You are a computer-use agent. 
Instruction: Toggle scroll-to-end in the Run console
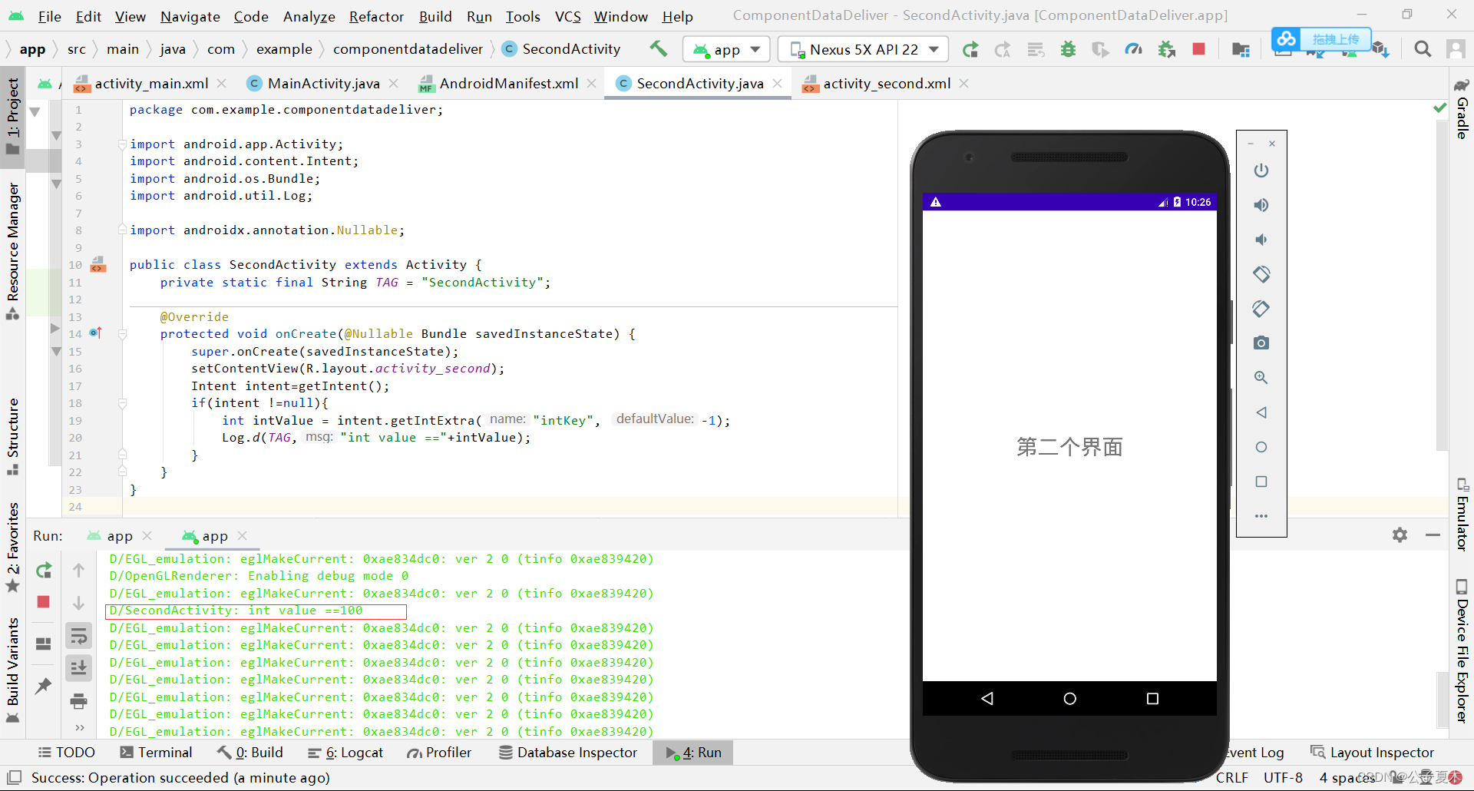(78, 667)
